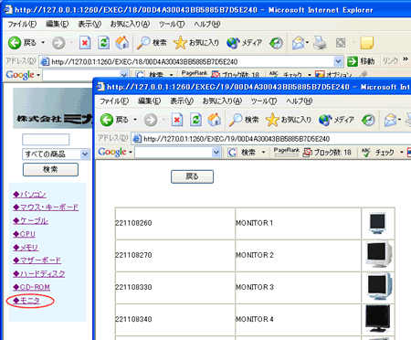Click MONITOR 4 product thumbnail
The image size is (411, 340).
tap(377, 319)
